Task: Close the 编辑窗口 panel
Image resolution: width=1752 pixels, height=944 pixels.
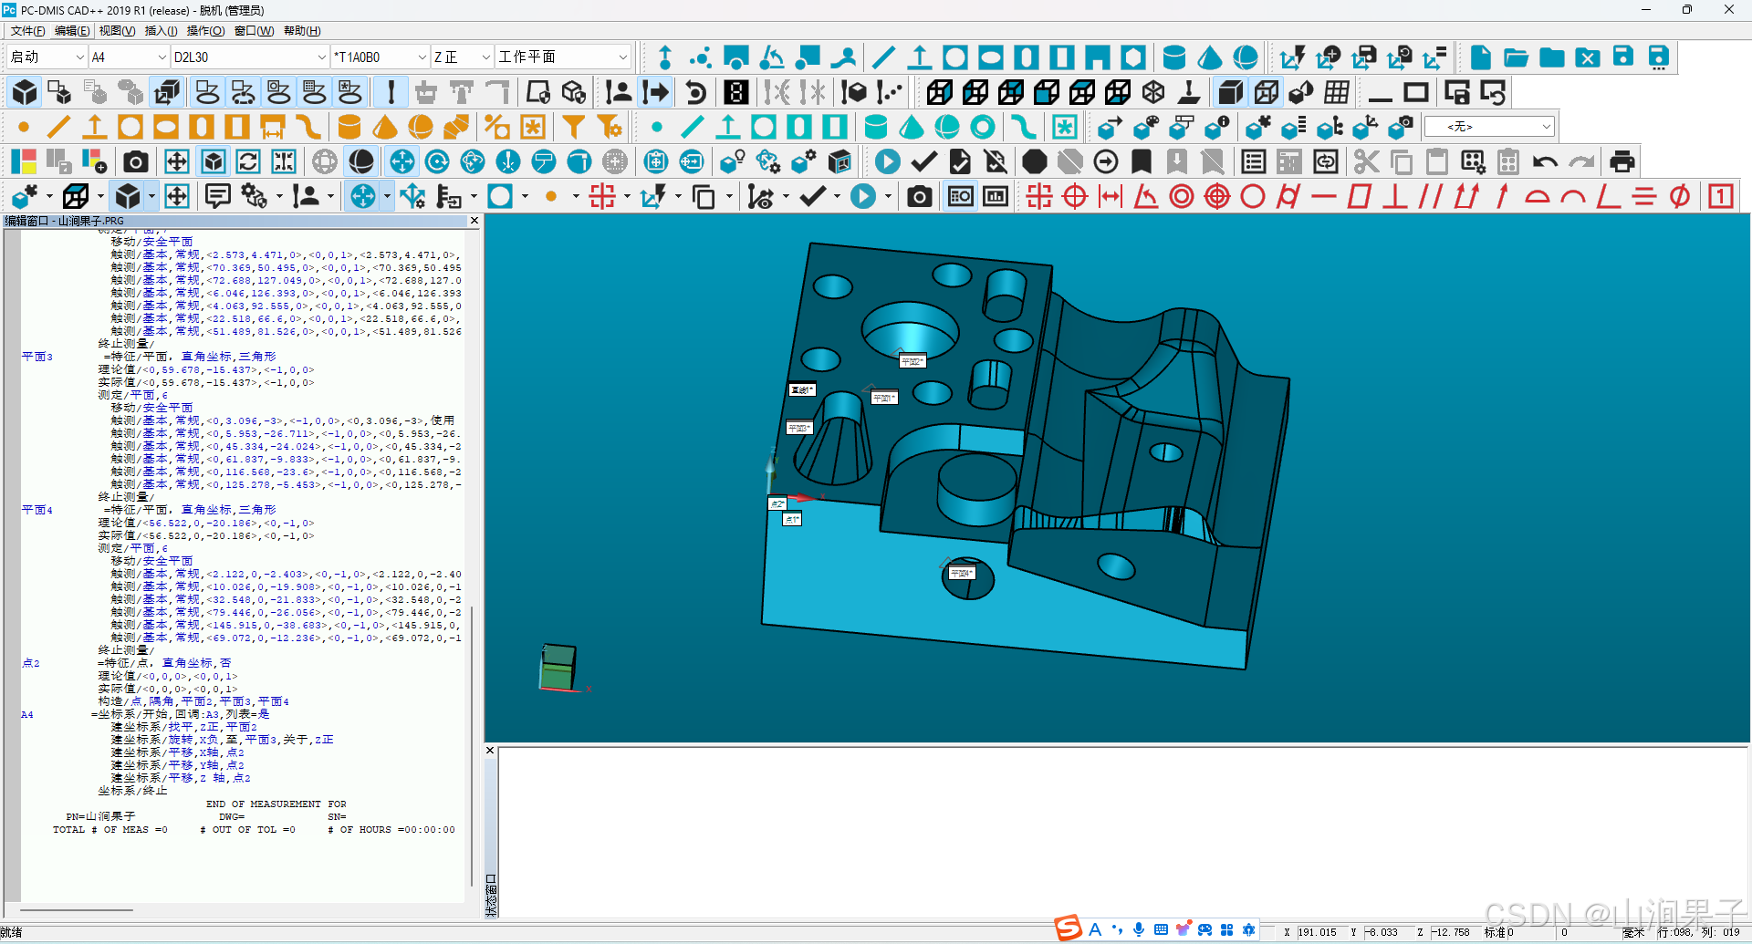Action: click(474, 221)
